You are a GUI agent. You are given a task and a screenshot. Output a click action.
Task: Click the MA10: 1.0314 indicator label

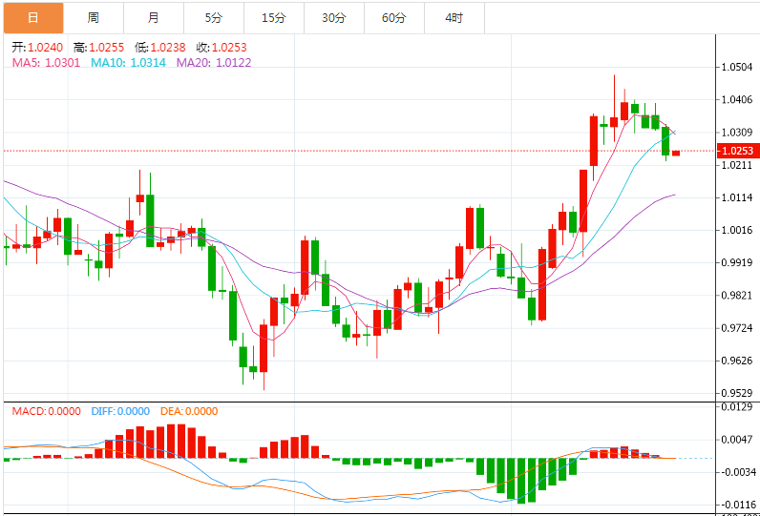click(x=129, y=62)
